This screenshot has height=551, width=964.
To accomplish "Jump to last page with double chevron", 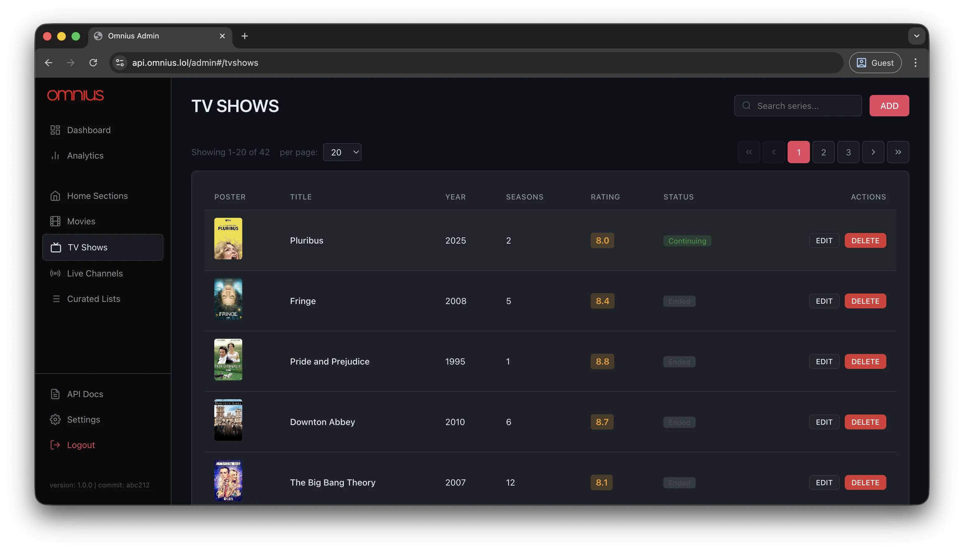I will coord(898,152).
